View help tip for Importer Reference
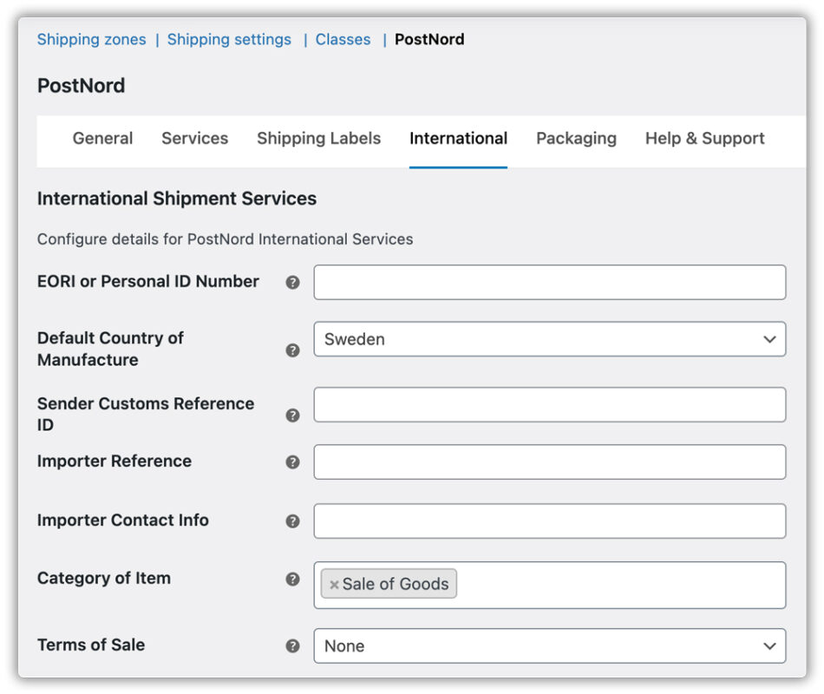Viewport: 824px width, 694px height. tap(292, 462)
